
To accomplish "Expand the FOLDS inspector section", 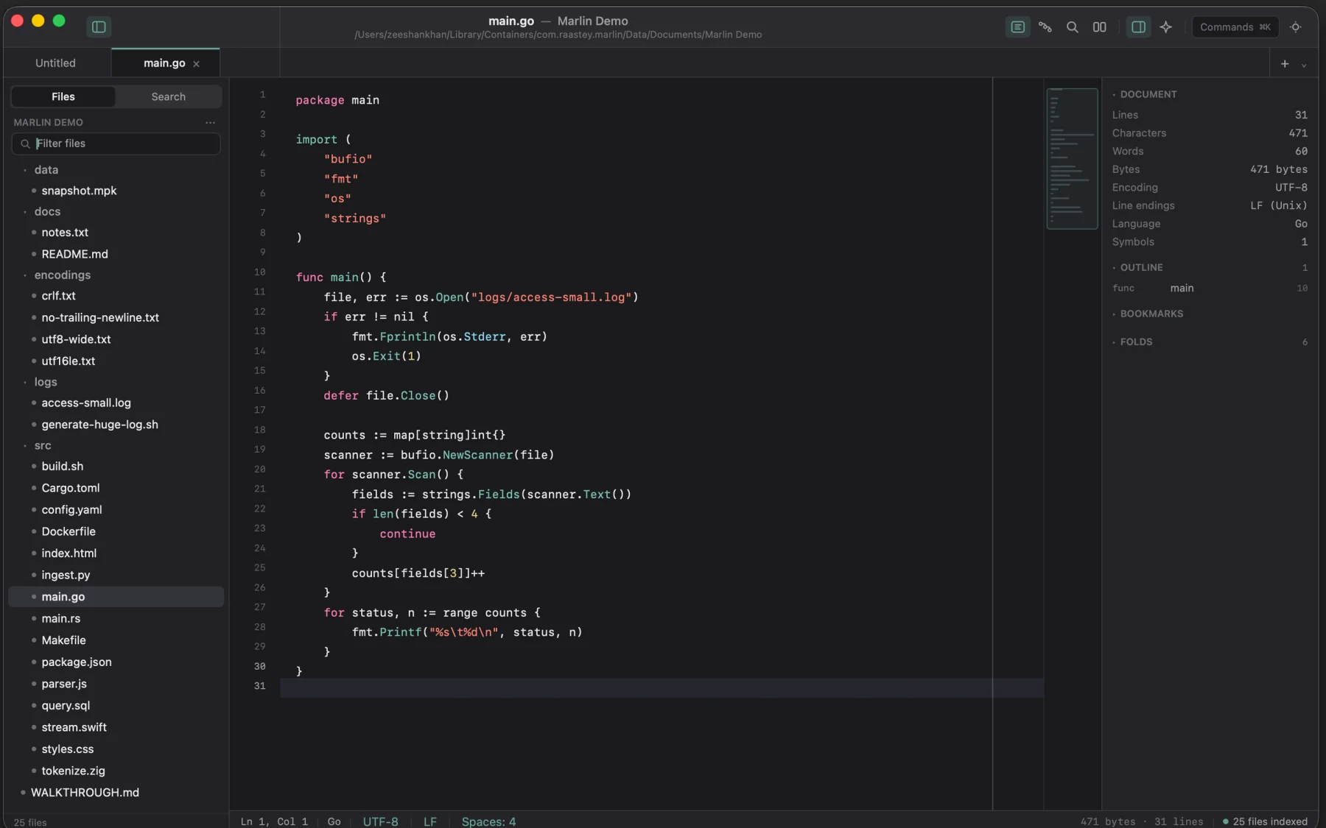I will coord(1132,342).
